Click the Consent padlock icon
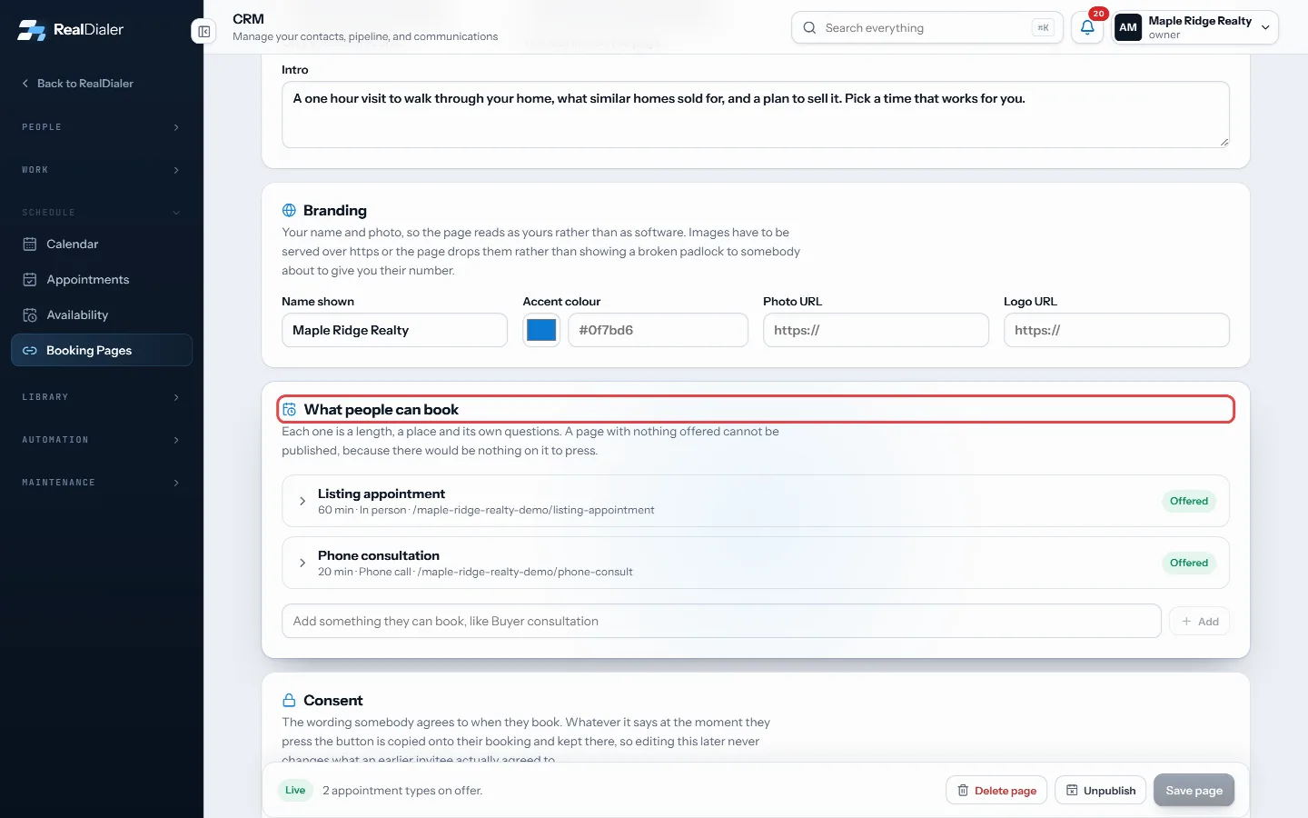 point(289,701)
